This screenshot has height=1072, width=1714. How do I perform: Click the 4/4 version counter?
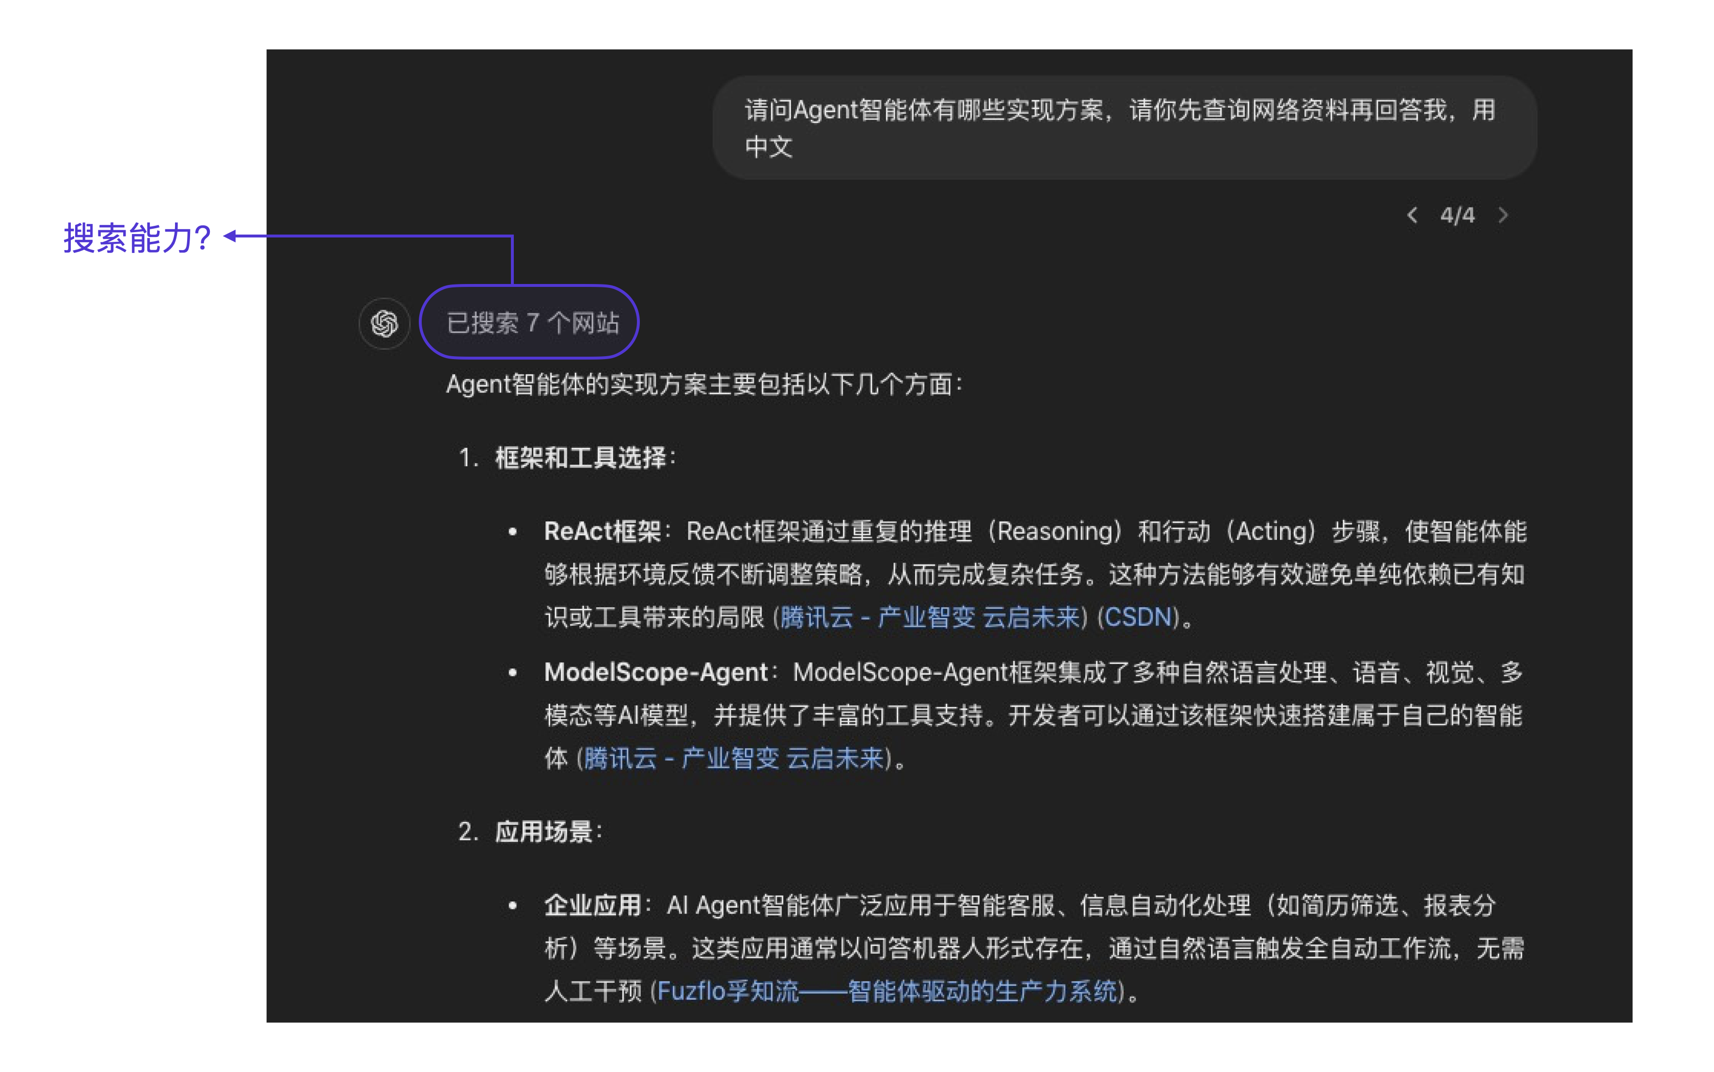[1457, 215]
